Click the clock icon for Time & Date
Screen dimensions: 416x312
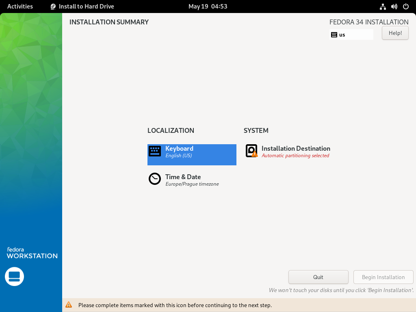[155, 179]
